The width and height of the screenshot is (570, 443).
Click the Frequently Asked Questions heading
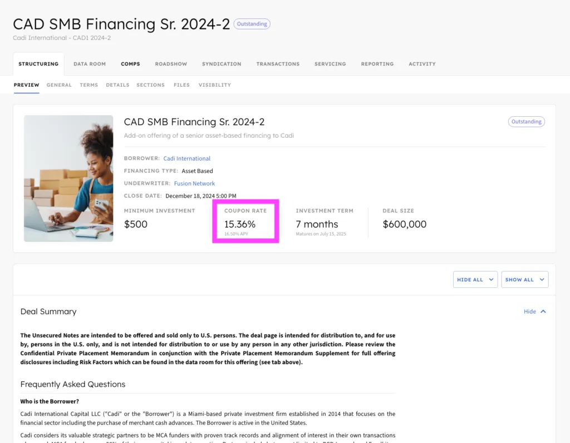[73, 384]
